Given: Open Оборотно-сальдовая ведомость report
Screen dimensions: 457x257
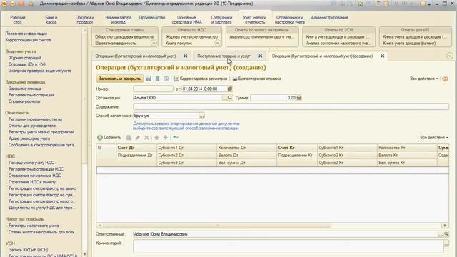Looking at the screenshot, I should click(124, 37).
